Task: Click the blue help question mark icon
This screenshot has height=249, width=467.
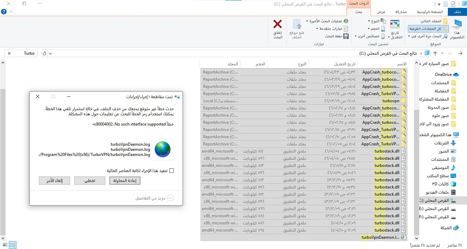Action: 4,12
